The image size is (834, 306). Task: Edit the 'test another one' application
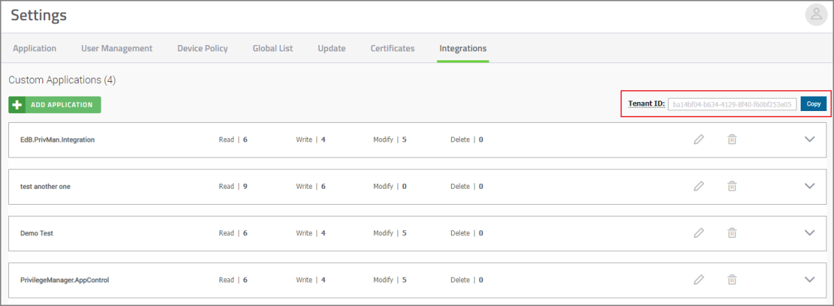tap(698, 186)
